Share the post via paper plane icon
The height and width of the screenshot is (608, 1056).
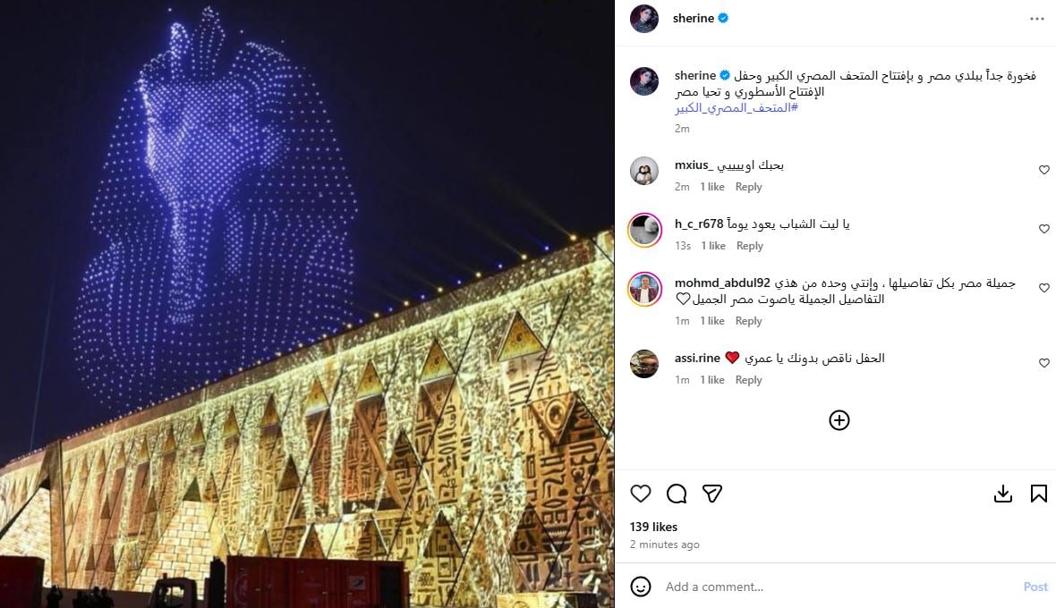(711, 494)
